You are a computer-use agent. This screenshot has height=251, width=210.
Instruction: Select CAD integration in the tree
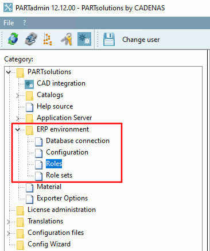(x=61, y=83)
